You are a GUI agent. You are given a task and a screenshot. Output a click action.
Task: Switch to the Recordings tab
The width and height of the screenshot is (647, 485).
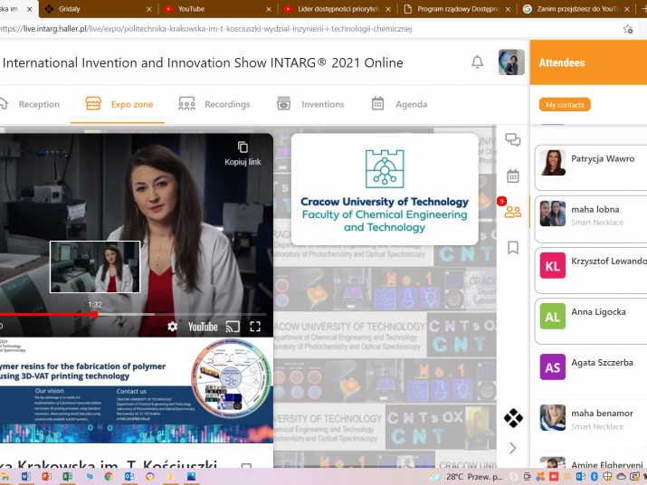tap(214, 104)
